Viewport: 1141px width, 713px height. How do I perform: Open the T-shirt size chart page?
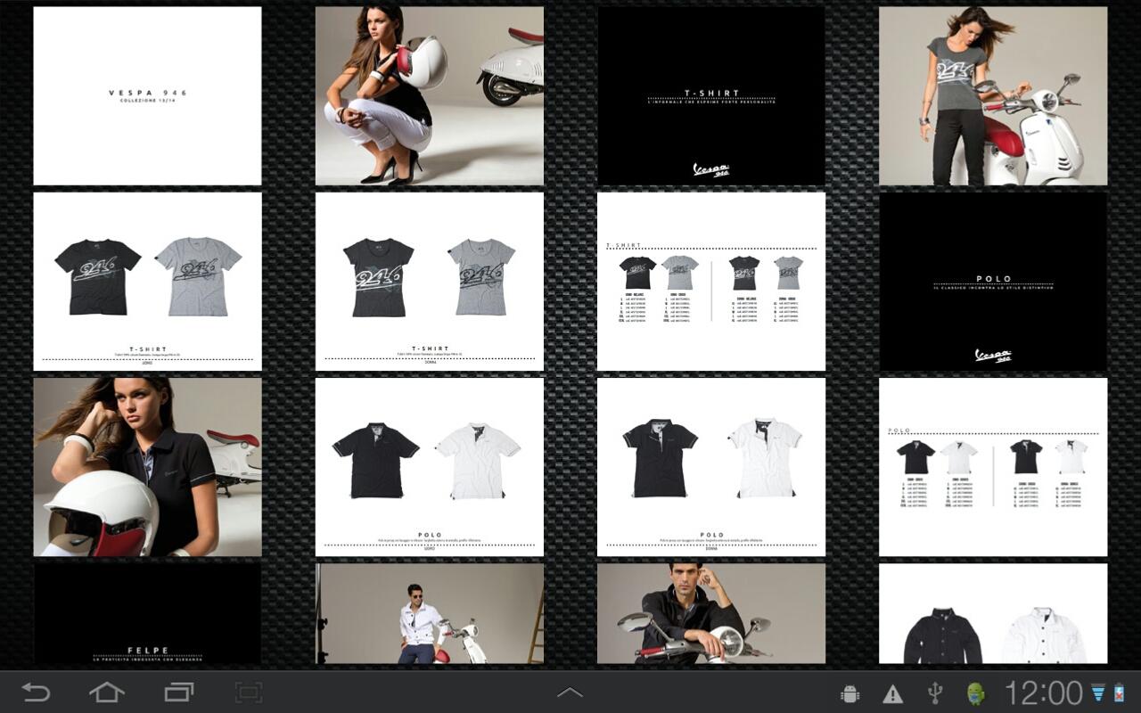(711, 282)
